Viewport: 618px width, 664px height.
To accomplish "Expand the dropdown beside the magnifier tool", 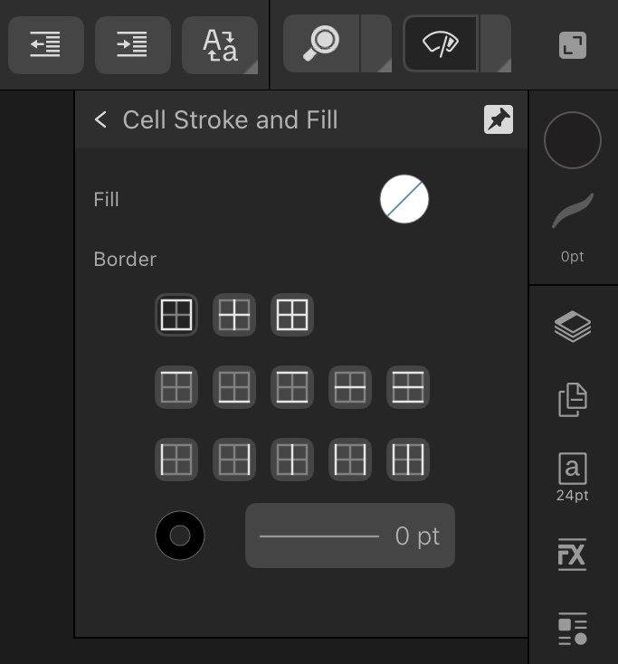I will 376,43.
